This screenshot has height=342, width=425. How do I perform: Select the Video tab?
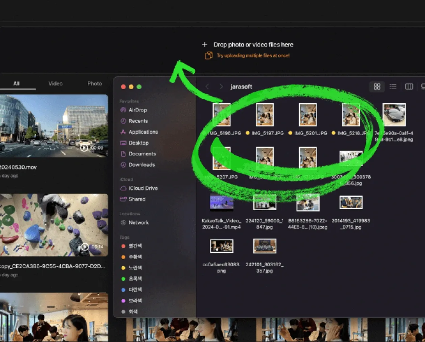click(55, 83)
